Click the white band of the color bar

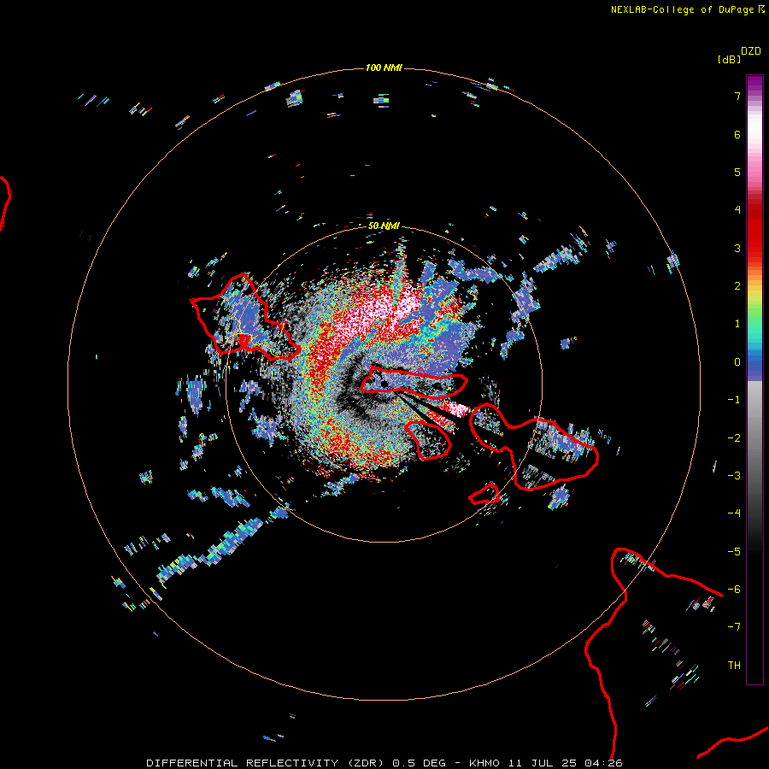click(x=754, y=128)
